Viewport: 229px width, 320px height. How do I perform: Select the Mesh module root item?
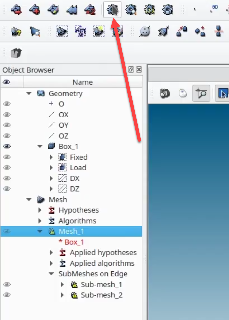click(58, 200)
